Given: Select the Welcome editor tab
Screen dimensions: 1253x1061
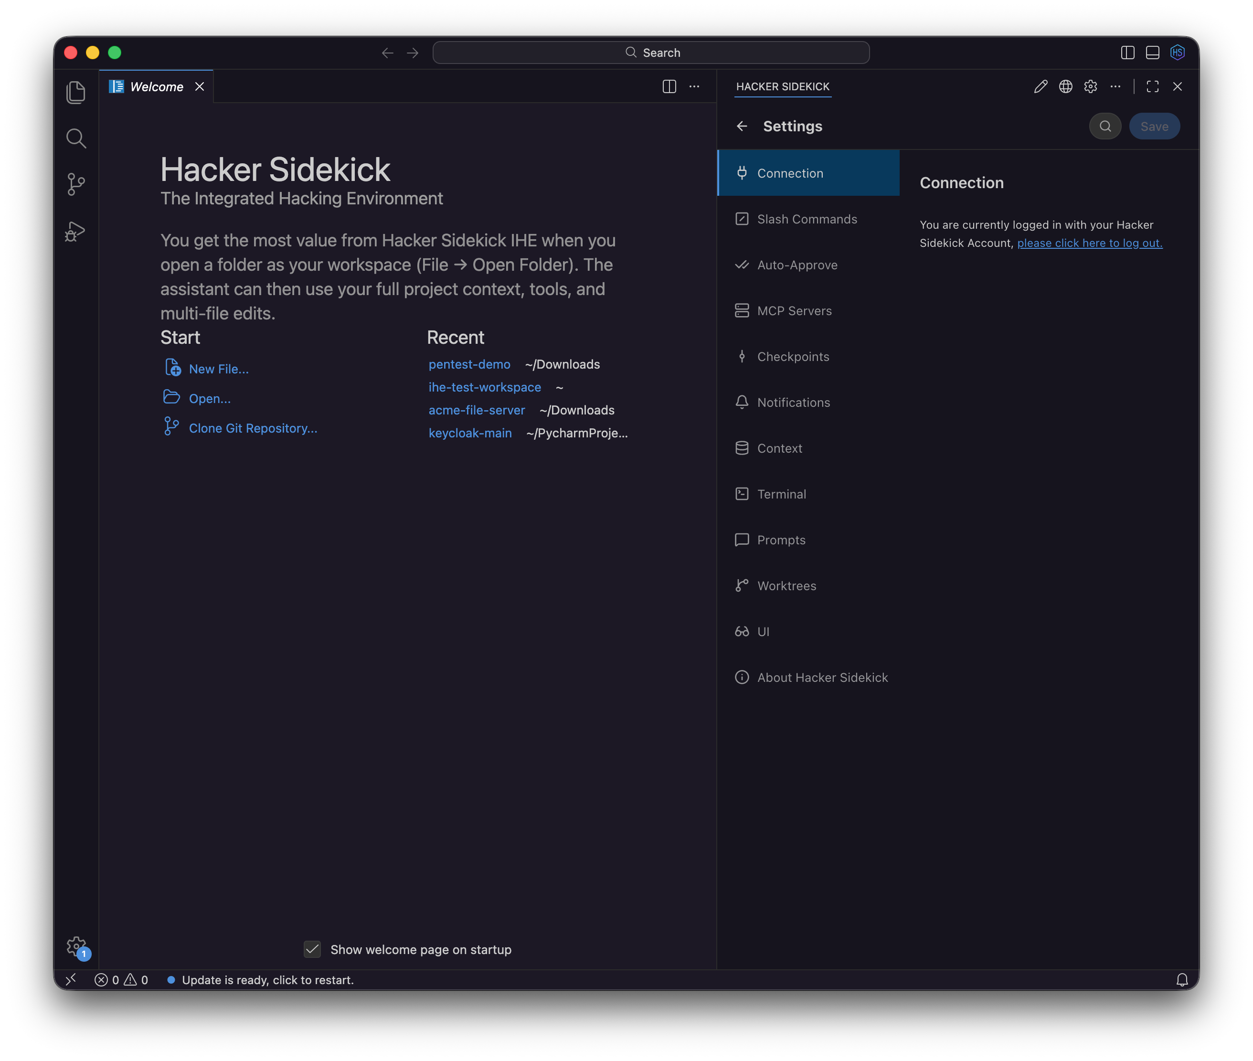Looking at the screenshot, I should 157,86.
